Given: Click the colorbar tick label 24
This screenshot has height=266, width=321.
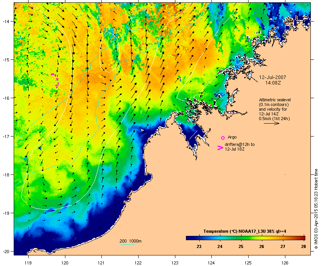Looking at the screenshot, I should [220, 246].
